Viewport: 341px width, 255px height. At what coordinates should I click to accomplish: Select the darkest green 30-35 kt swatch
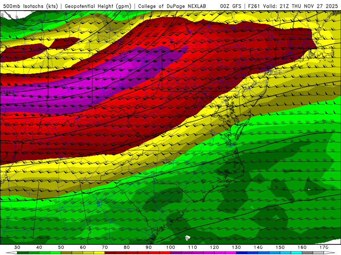point(23,253)
